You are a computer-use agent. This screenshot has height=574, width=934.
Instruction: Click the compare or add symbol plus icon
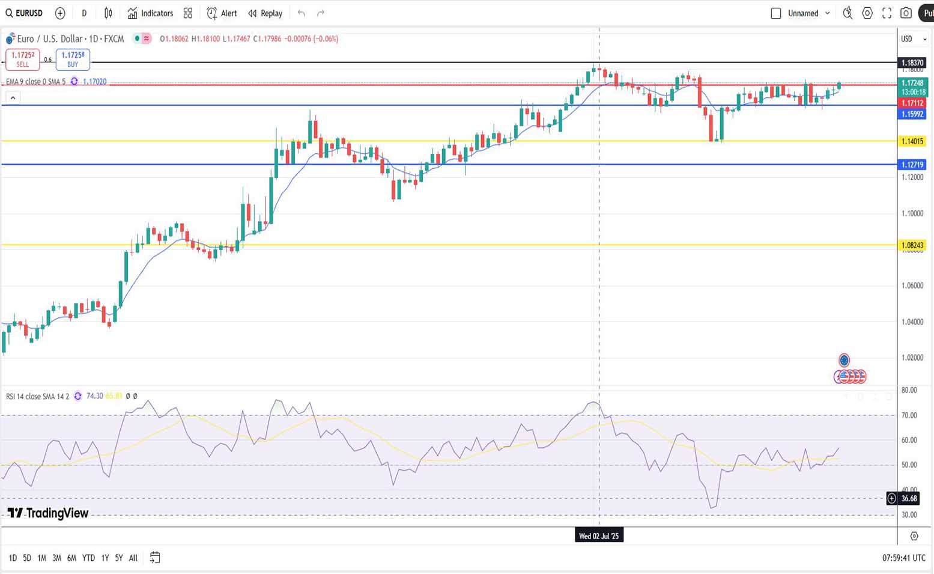pyautogui.click(x=60, y=13)
